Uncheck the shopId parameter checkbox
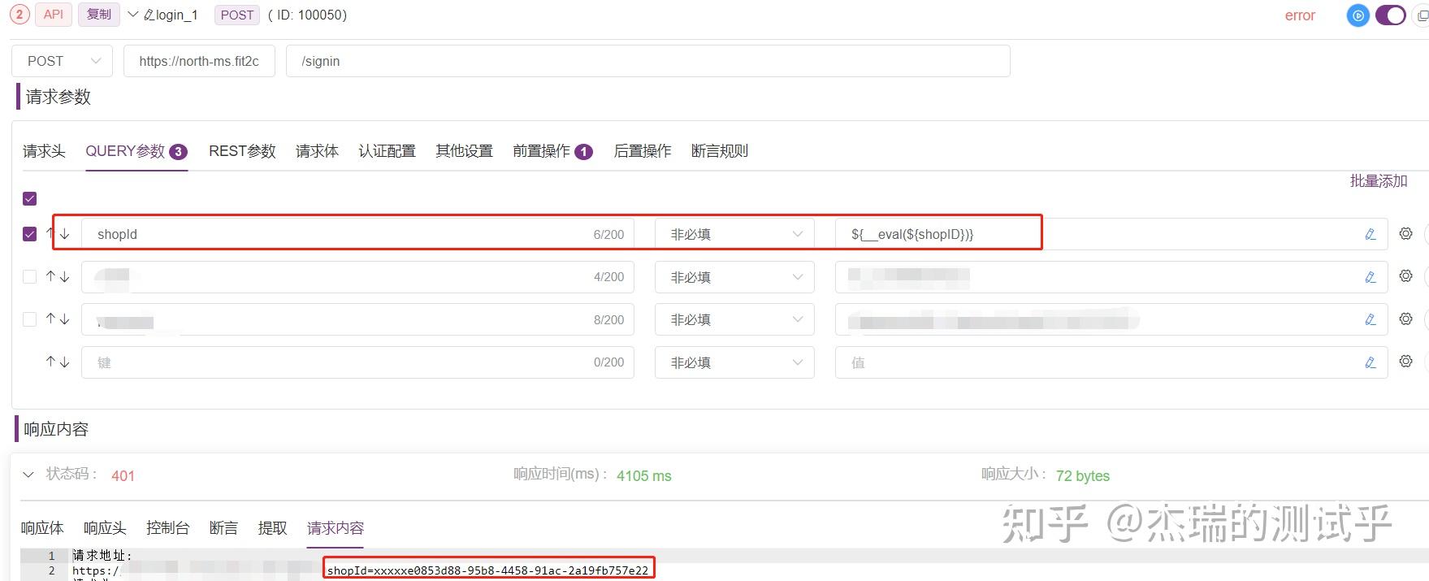 click(30, 234)
